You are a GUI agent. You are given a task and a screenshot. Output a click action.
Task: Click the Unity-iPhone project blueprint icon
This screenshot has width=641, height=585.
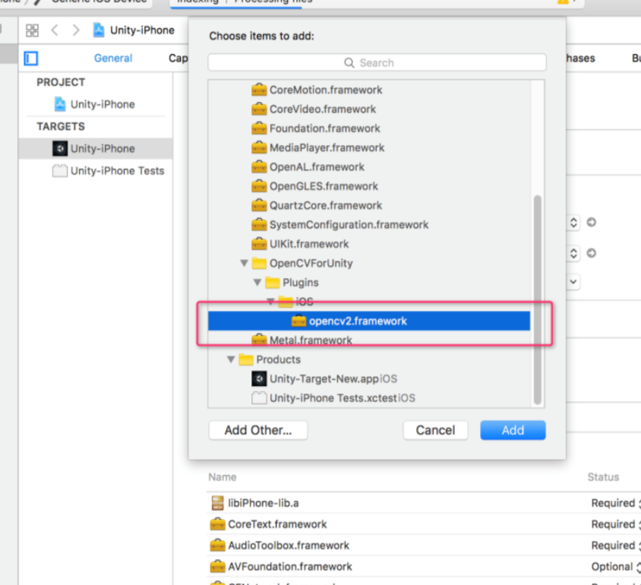[x=60, y=104]
